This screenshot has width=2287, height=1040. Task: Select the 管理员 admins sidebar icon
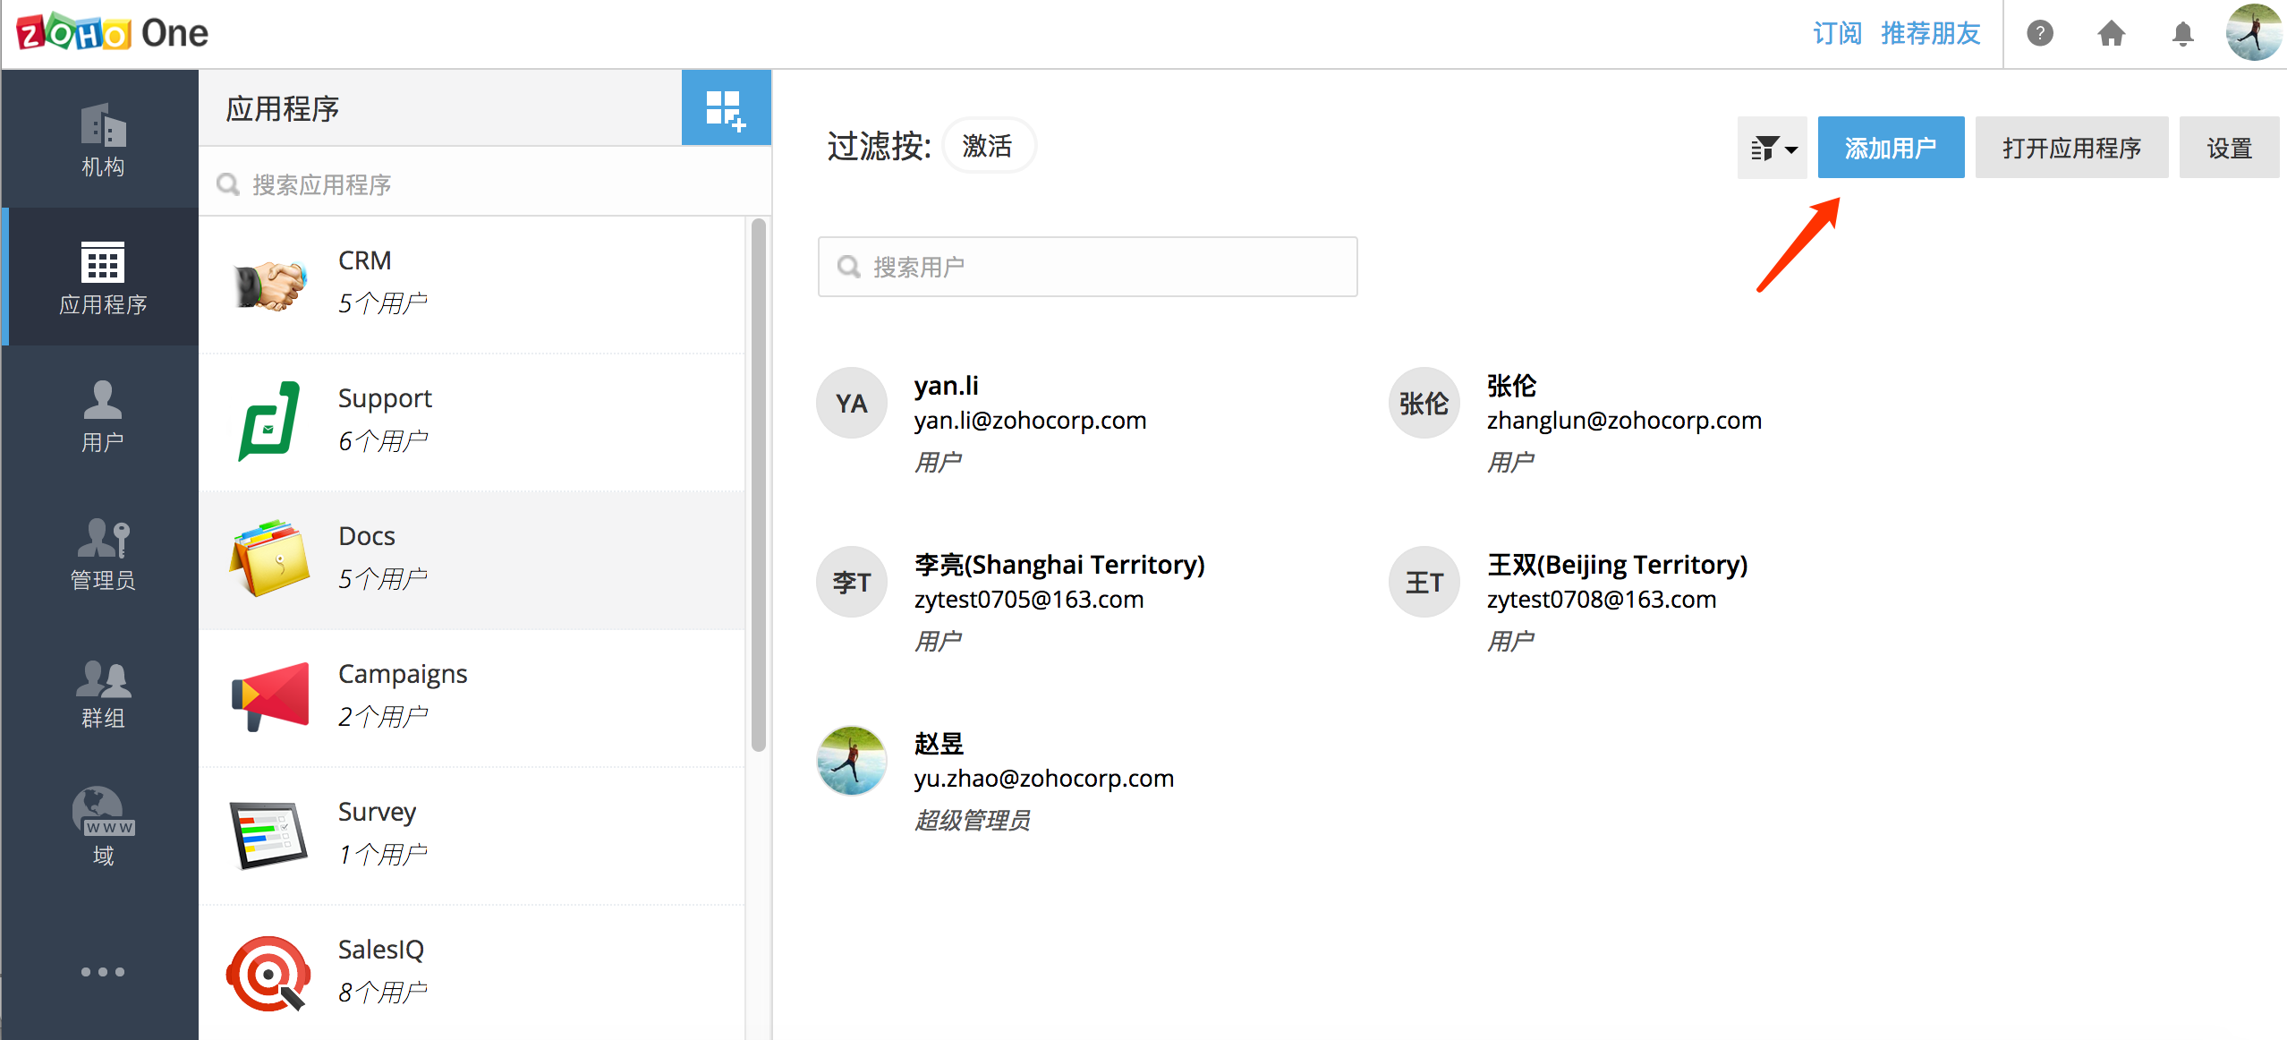(102, 553)
